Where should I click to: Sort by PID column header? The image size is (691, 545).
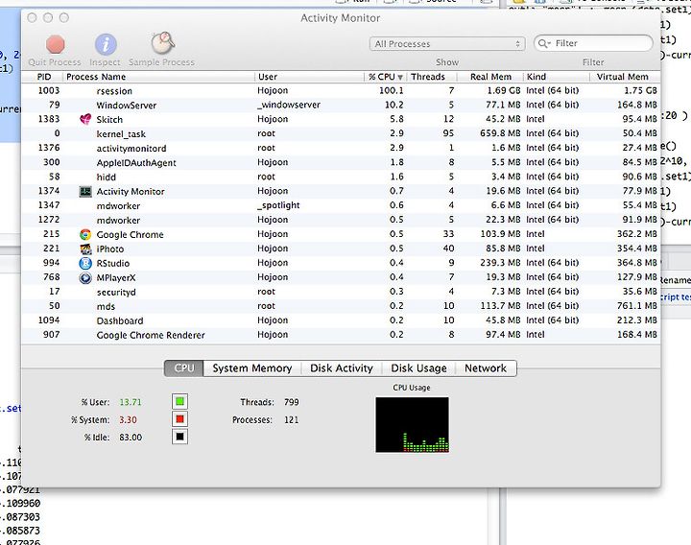pos(44,77)
